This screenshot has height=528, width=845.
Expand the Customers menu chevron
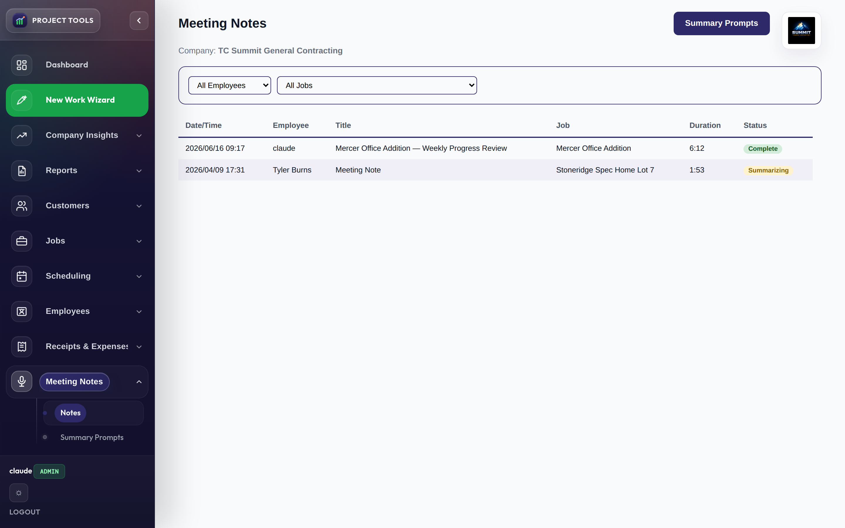[x=139, y=206]
